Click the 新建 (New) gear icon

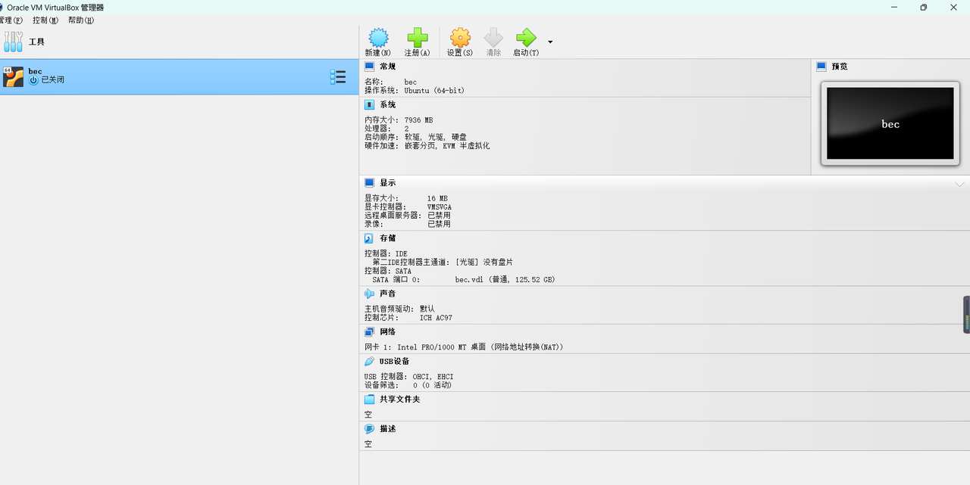tap(378, 38)
